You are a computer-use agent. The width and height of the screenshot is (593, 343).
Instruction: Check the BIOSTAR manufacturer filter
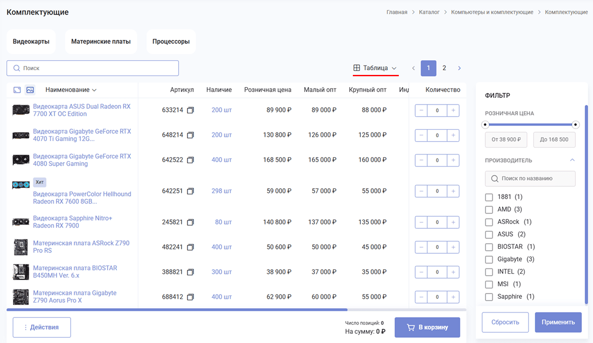point(489,247)
